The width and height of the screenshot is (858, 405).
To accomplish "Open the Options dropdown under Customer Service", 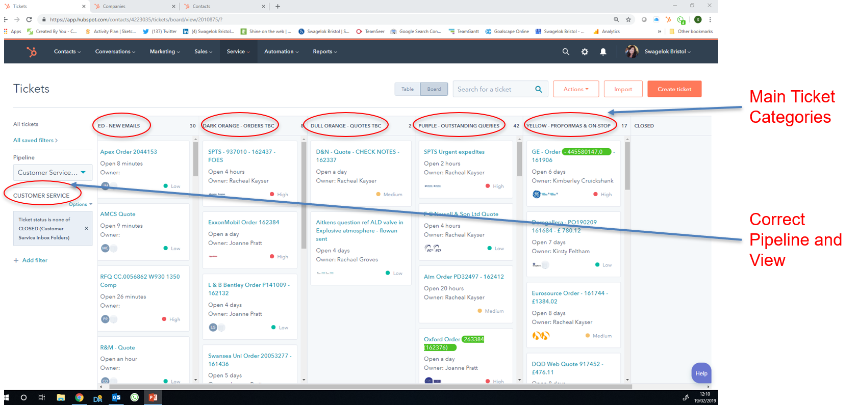I will coord(81,204).
